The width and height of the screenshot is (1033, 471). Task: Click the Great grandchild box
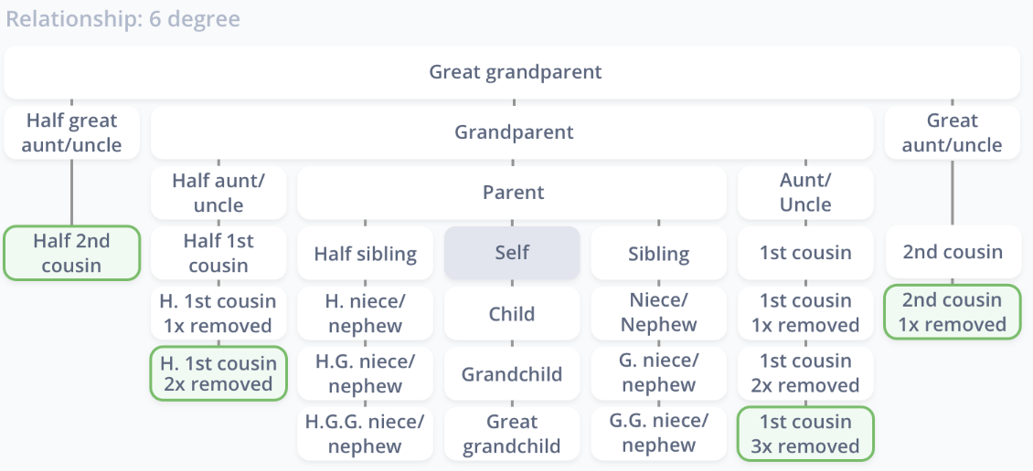[512, 434]
